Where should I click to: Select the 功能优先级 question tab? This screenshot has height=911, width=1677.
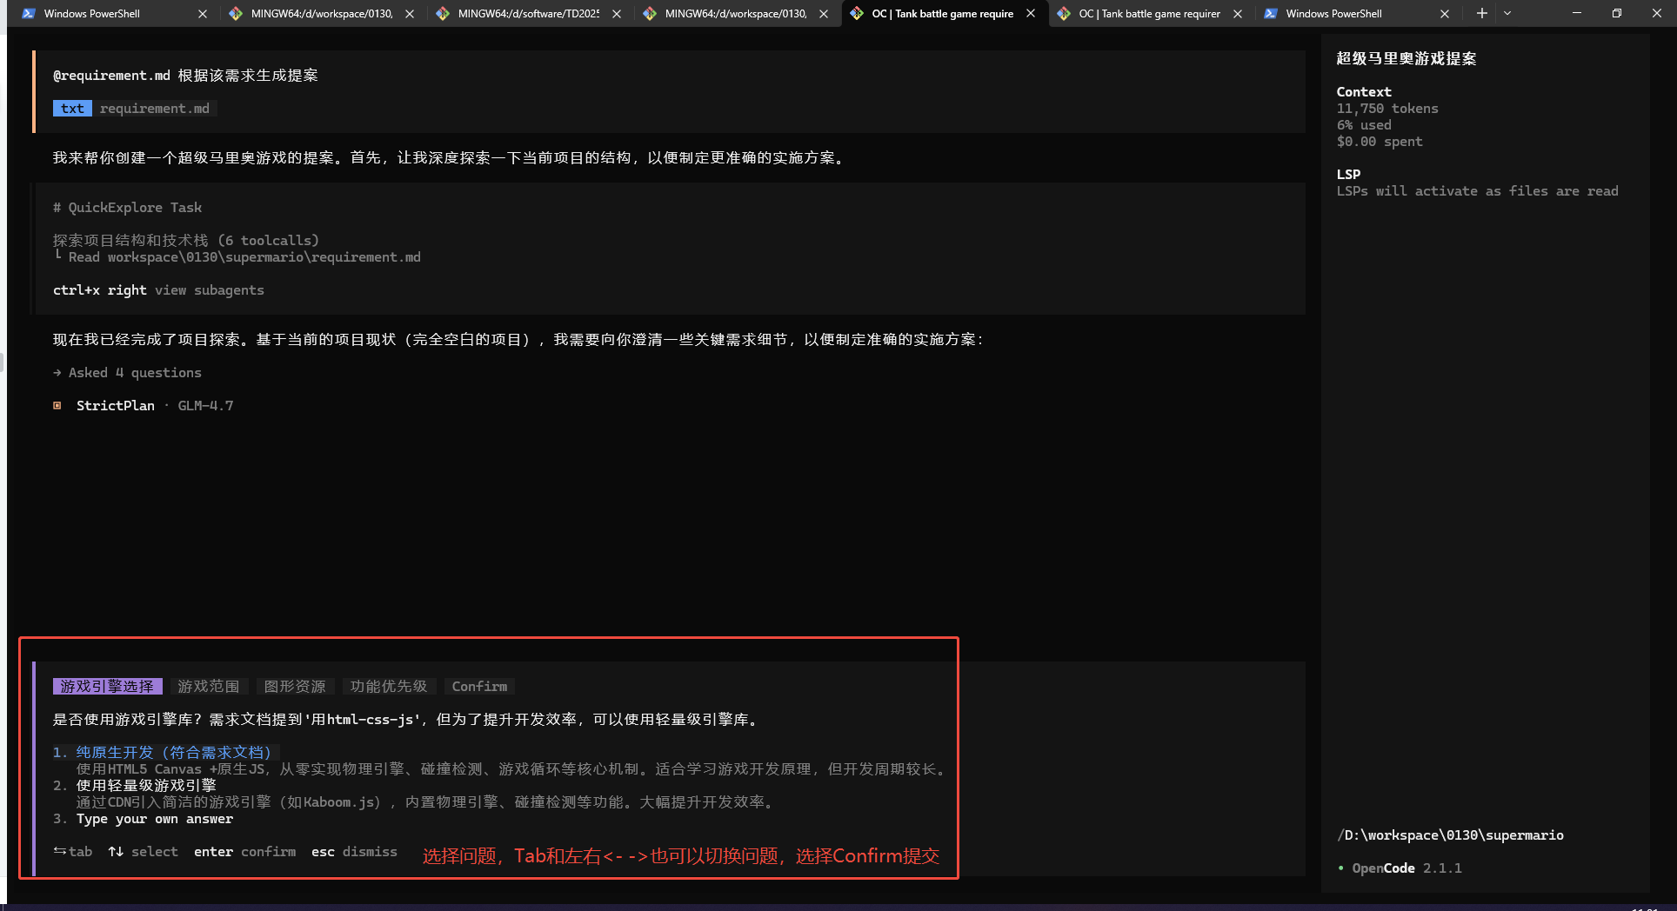click(388, 687)
